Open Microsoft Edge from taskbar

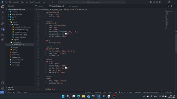coord(78,96)
